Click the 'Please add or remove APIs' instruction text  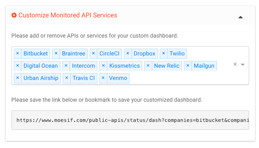[x=95, y=36]
